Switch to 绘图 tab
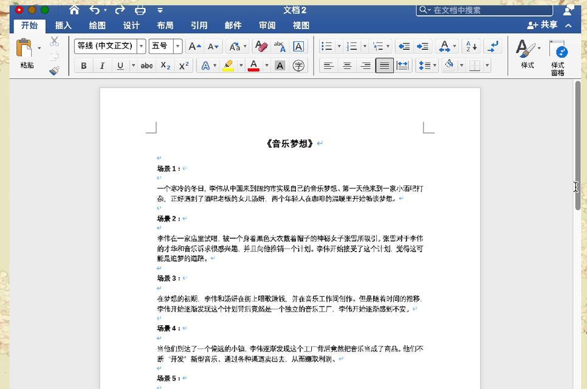The image size is (587, 389). [97, 26]
